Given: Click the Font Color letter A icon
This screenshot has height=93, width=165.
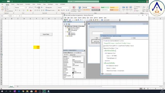Looking at the screenshot, I should click(x=31, y=10).
